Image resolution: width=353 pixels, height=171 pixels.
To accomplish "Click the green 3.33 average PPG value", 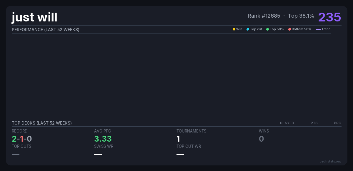I will (x=103, y=139).
